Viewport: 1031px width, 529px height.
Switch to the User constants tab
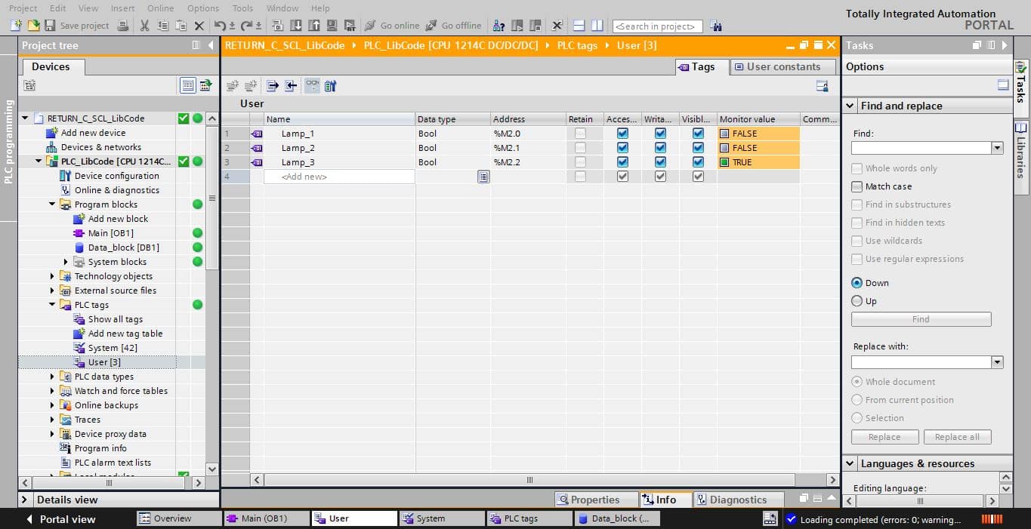coord(783,66)
